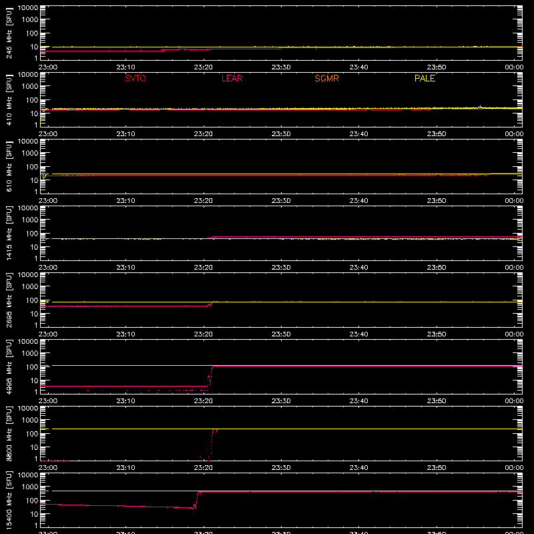Click 00:00 tick label under 1415 MHz panel
This screenshot has height=534, width=534.
[x=514, y=268]
